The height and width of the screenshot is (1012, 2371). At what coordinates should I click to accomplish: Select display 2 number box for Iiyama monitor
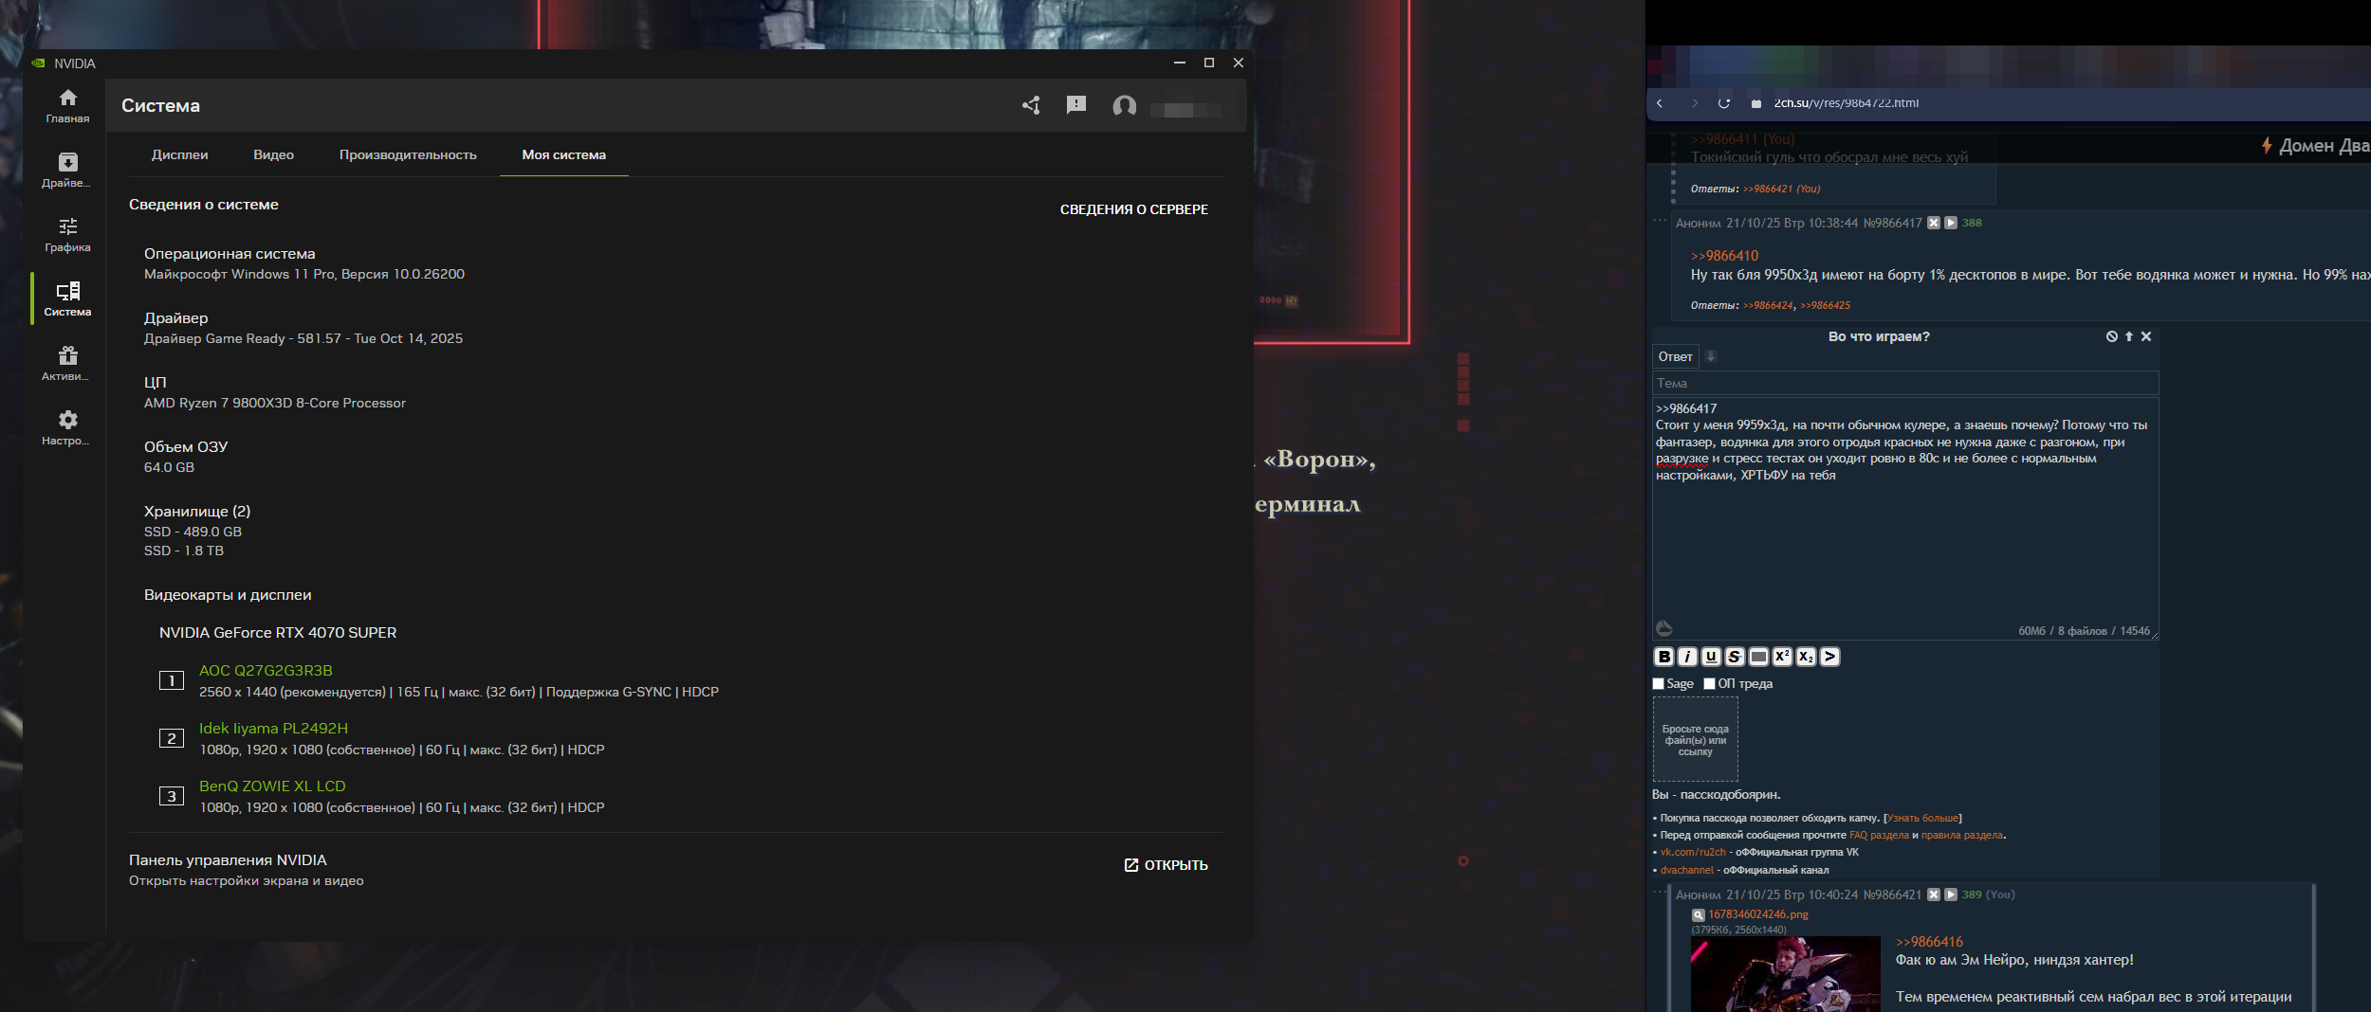[172, 738]
